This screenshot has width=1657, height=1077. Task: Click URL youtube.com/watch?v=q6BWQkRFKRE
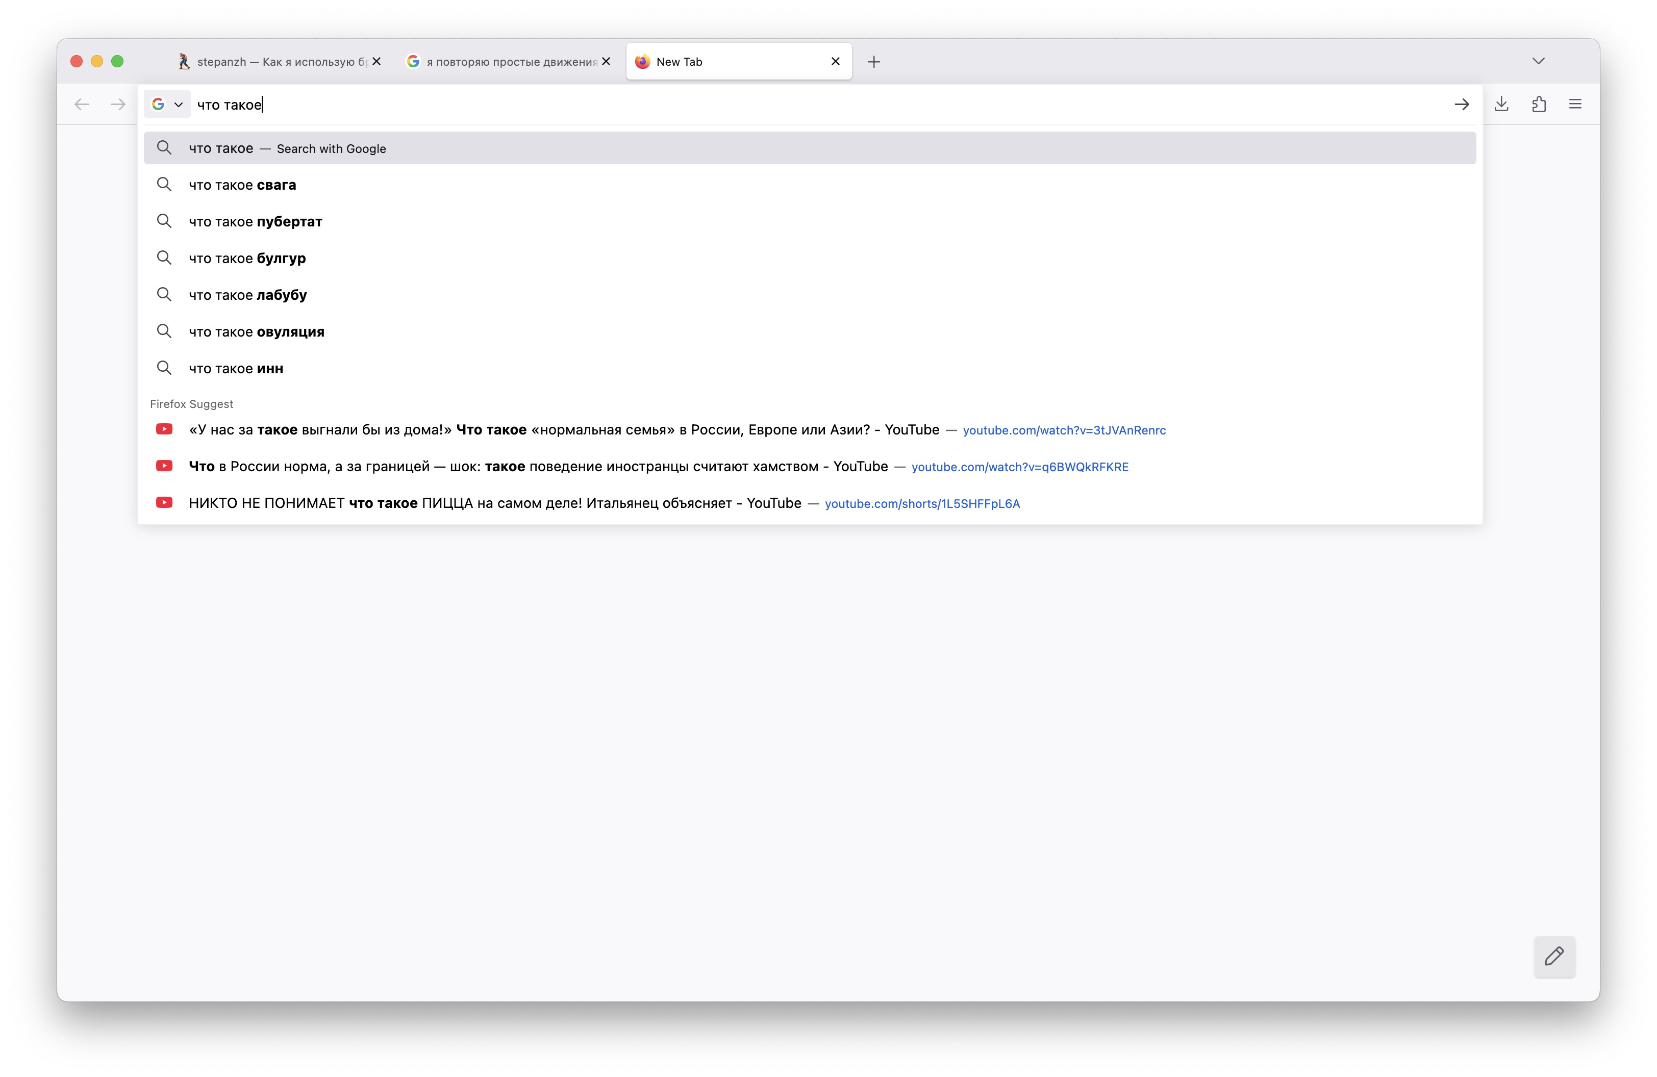(1020, 468)
